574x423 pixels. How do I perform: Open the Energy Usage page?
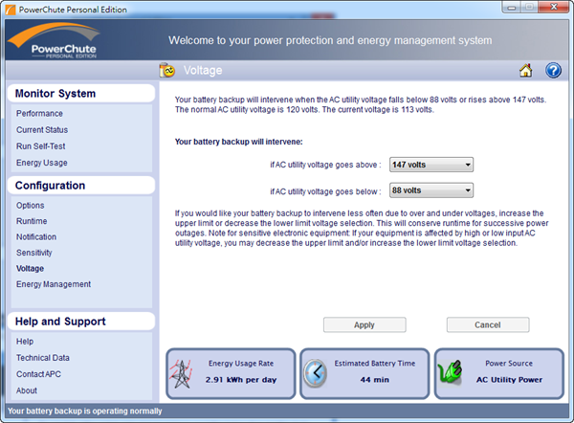(42, 163)
